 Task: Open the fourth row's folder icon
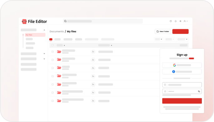(x=59, y=76)
